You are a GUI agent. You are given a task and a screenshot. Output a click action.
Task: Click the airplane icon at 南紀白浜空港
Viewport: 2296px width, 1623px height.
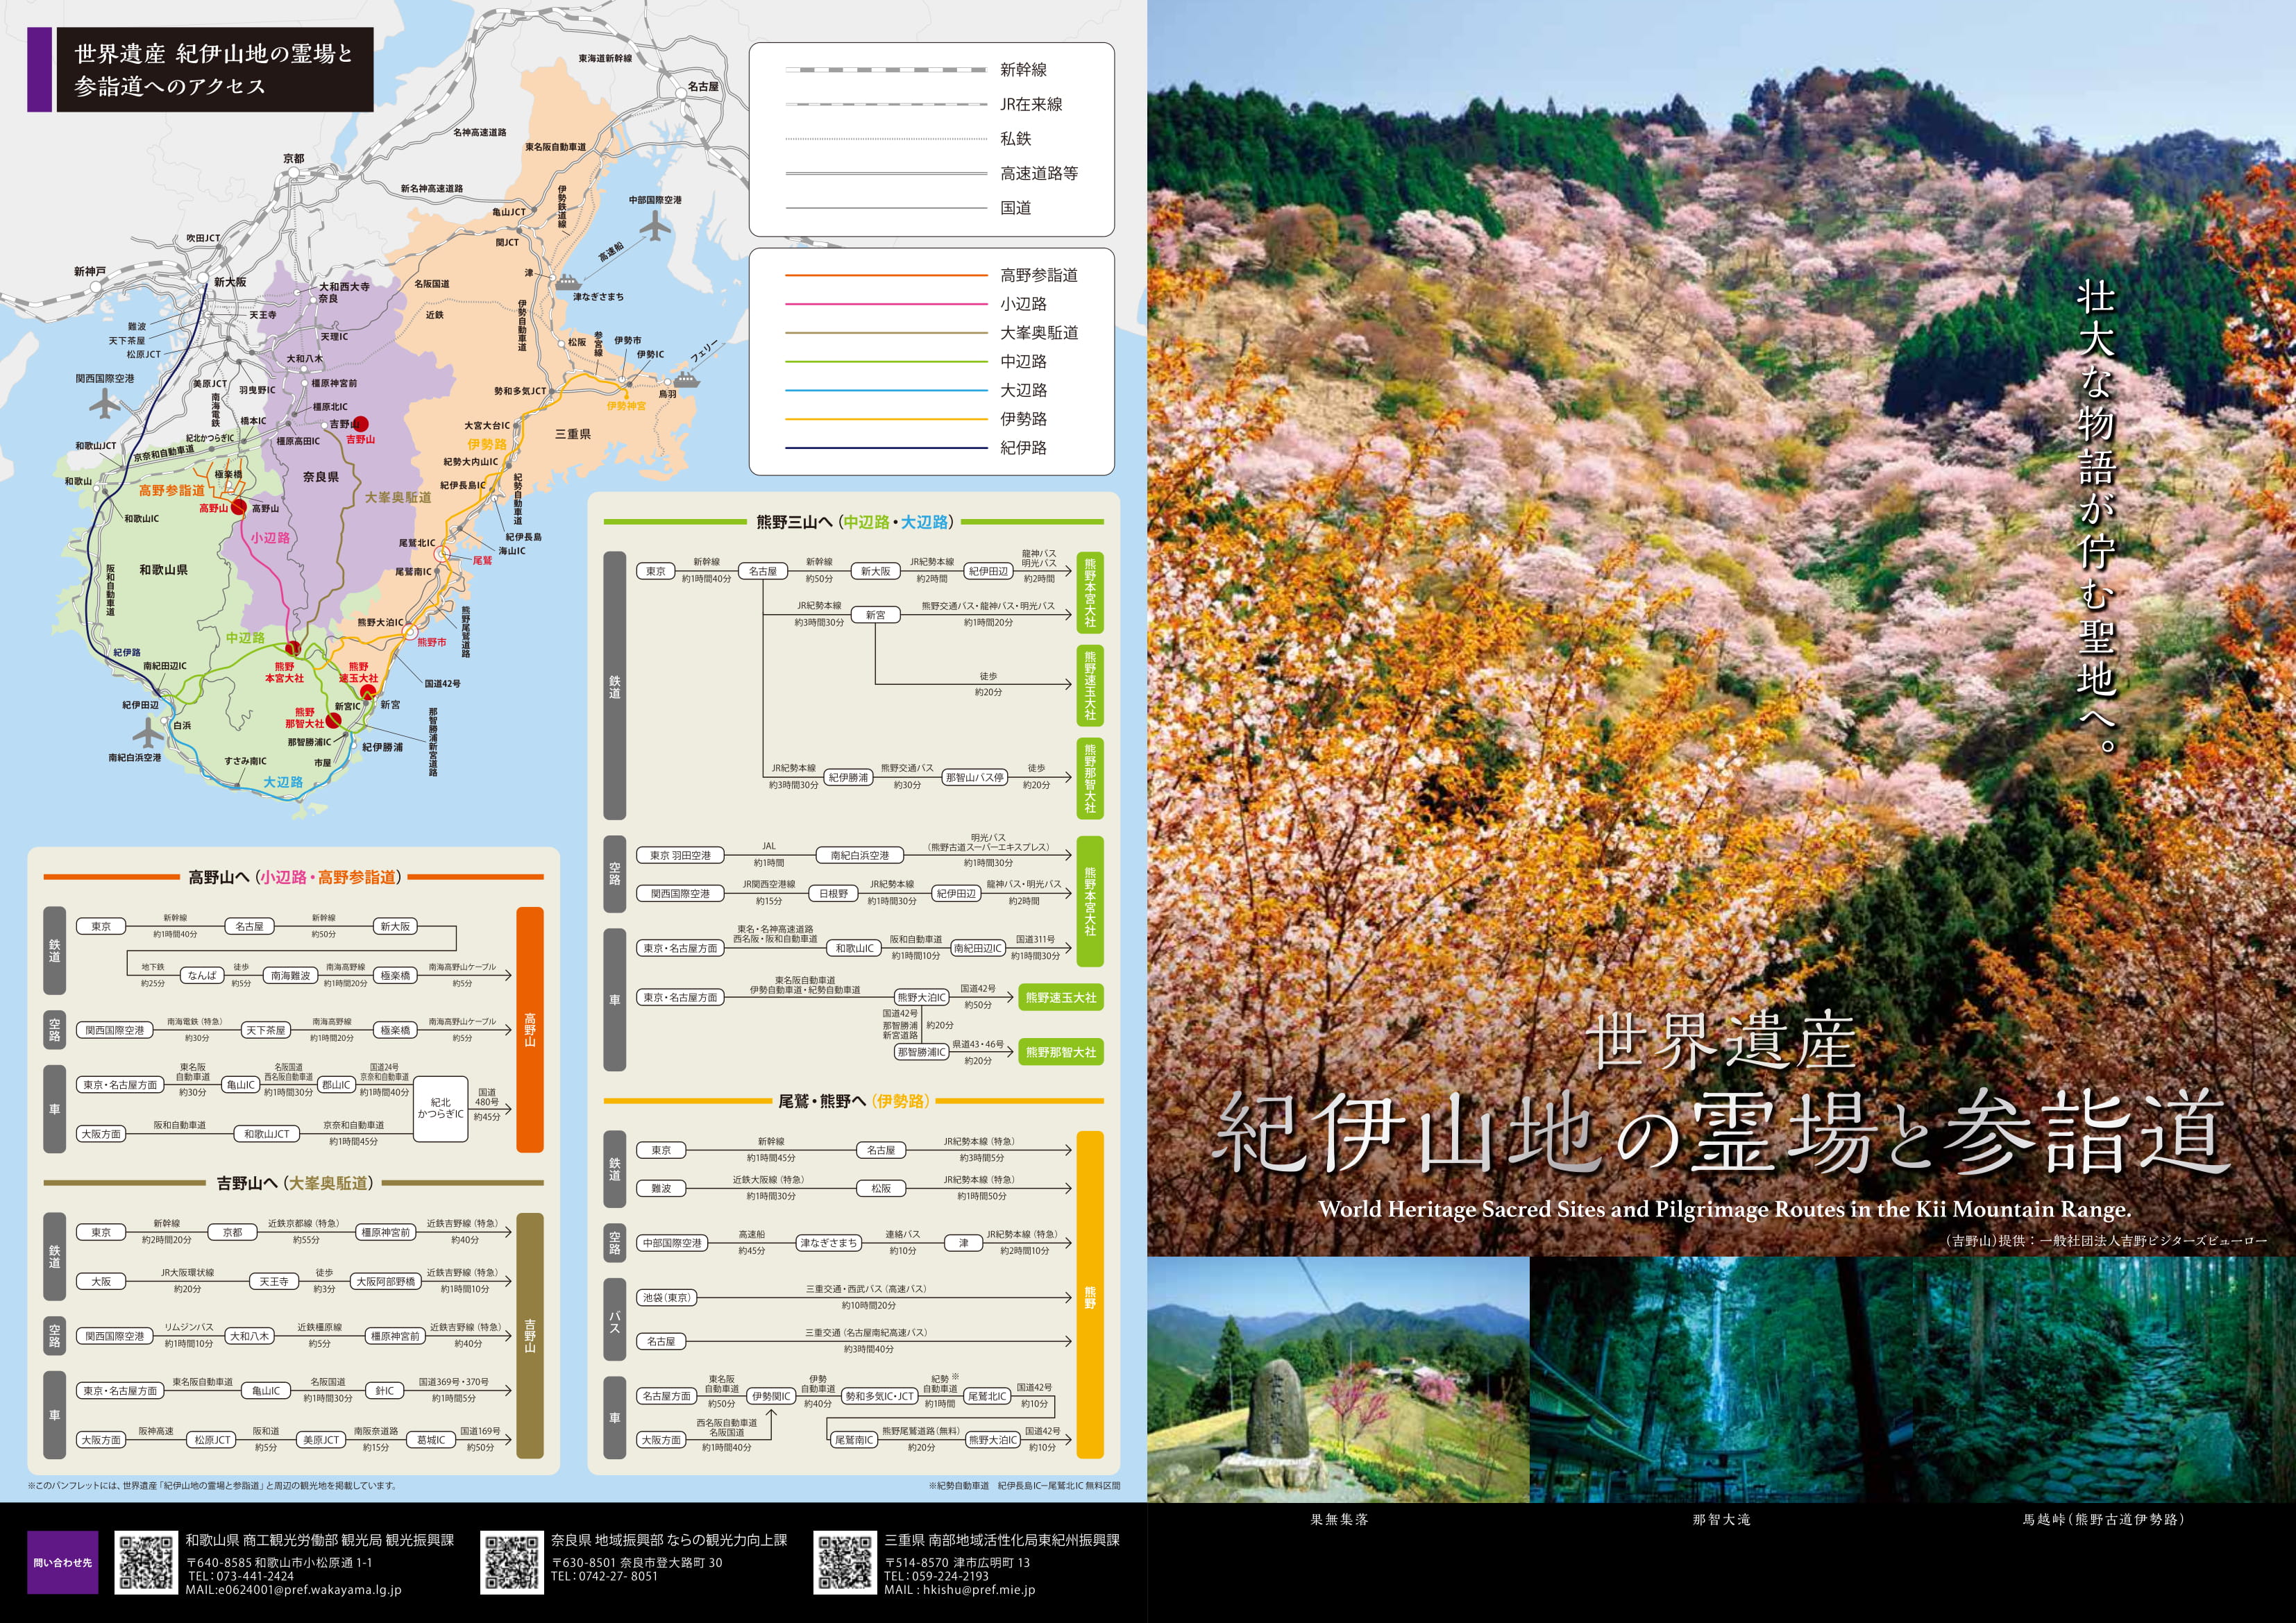148,733
